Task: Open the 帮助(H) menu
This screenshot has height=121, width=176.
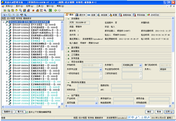Action: 60,6
